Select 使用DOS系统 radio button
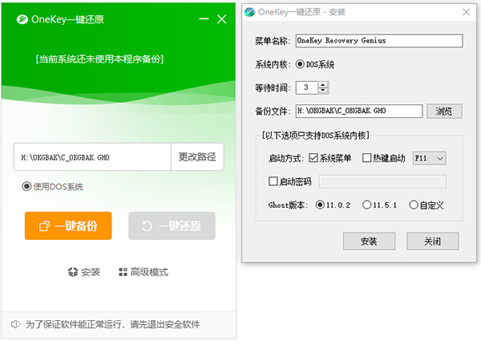 click(26, 186)
